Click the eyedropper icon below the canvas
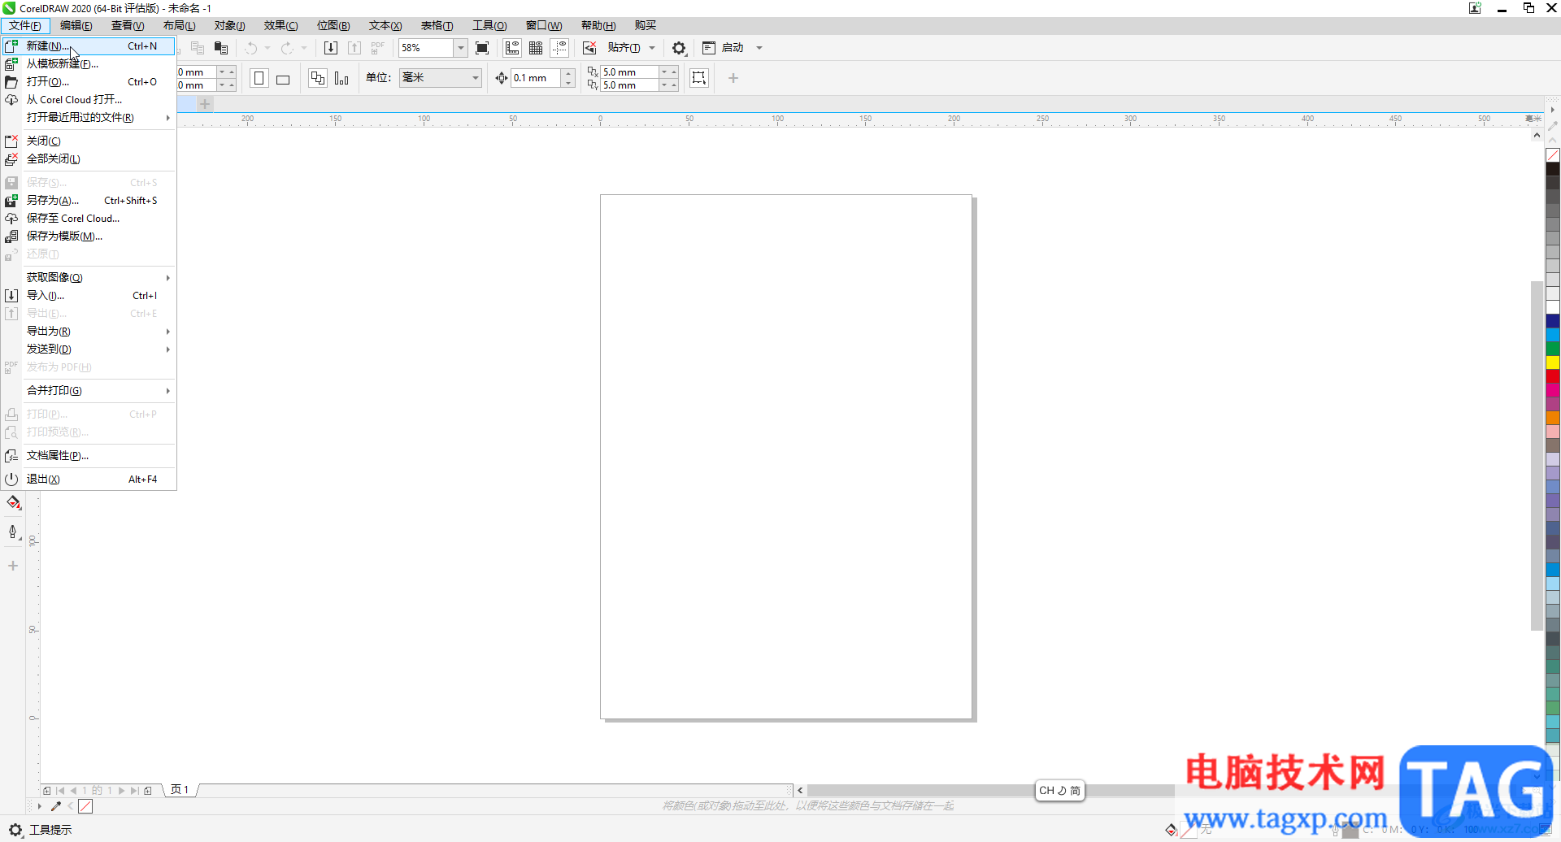The height and width of the screenshot is (842, 1561). coord(56,806)
